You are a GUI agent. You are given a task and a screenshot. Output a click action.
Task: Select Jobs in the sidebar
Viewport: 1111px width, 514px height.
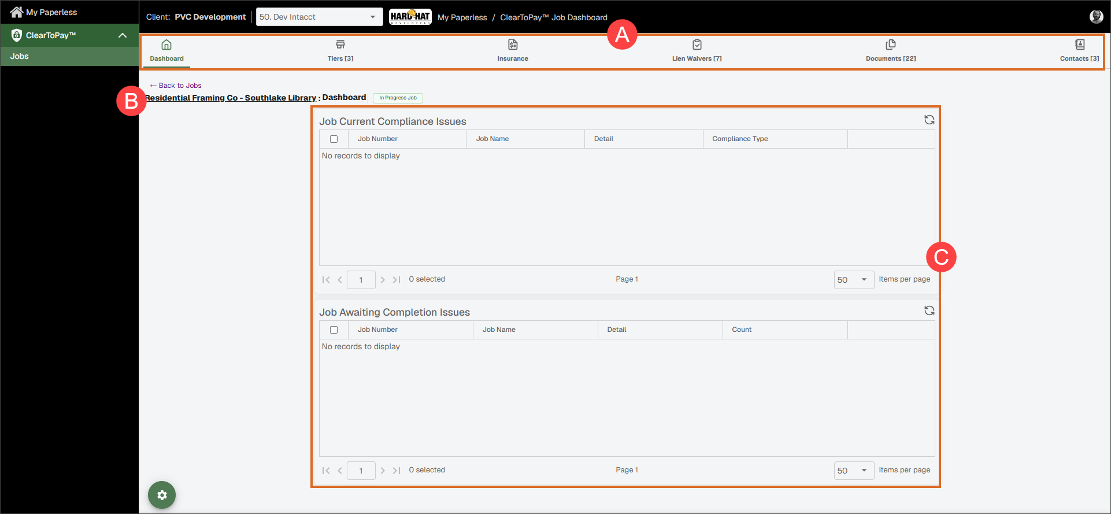(69, 56)
